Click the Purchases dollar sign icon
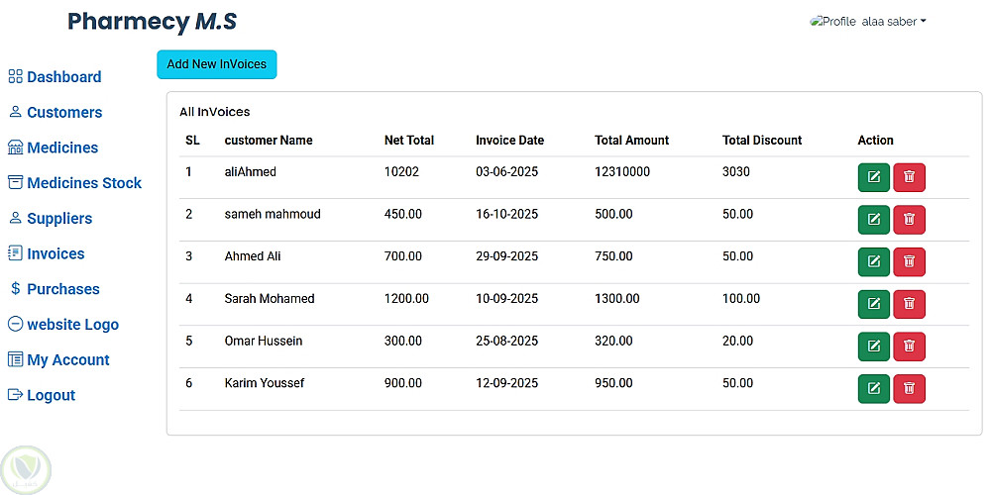 pos(15,289)
